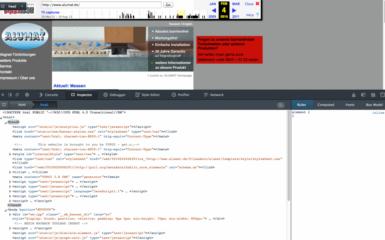Screen dimensions: 385x240
Task: Collapse the head node twisty
Action: point(5,122)
